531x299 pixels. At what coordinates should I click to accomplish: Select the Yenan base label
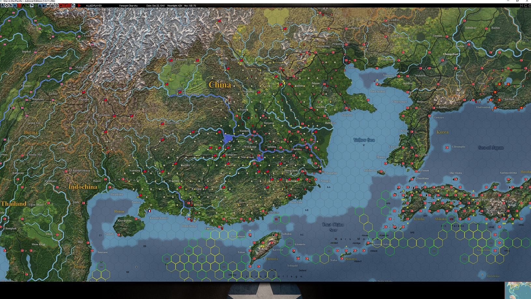(x=289, y=22)
